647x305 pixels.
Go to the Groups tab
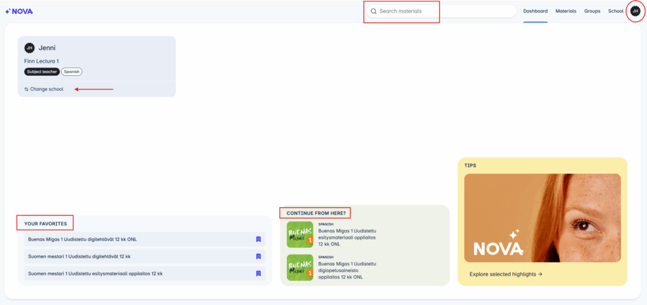click(x=592, y=11)
